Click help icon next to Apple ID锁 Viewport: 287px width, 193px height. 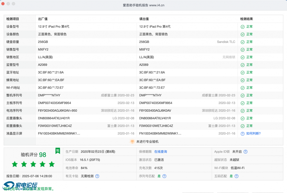point(245,152)
